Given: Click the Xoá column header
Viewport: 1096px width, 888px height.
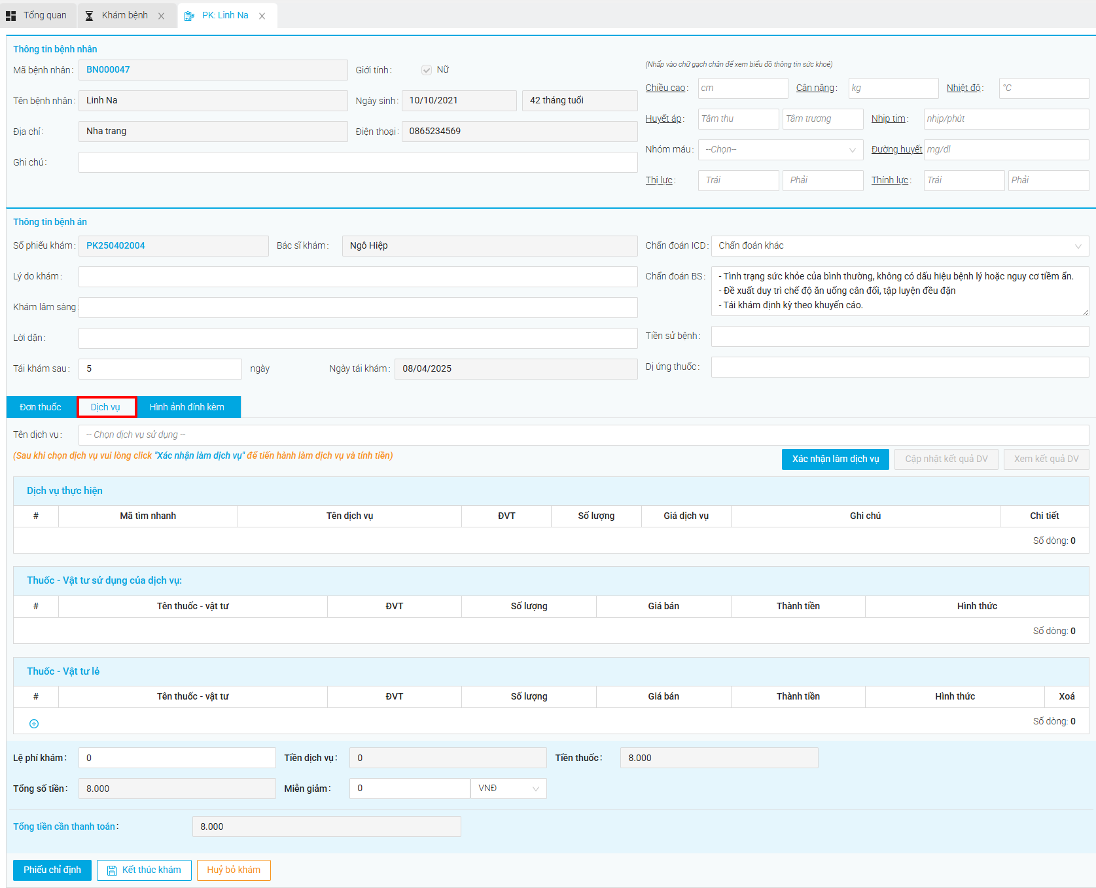Looking at the screenshot, I should click(x=1067, y=697).
